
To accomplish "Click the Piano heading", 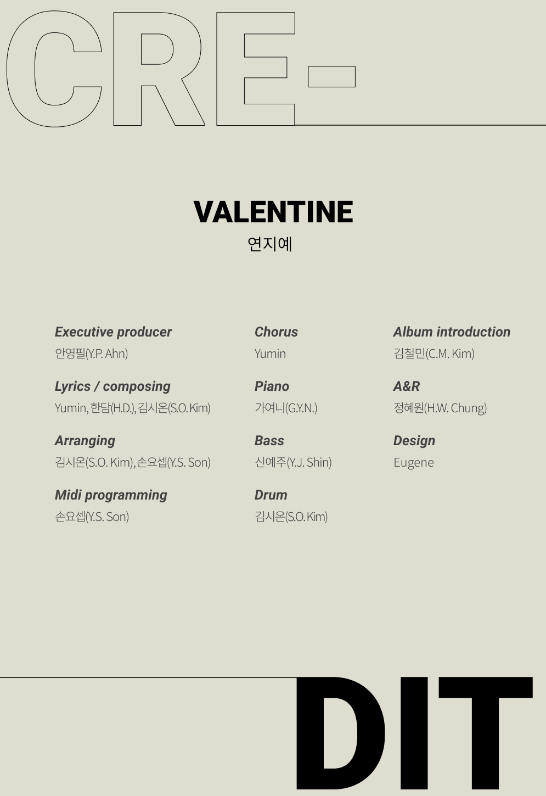I will pyautogui.click(x=272, y=386).
